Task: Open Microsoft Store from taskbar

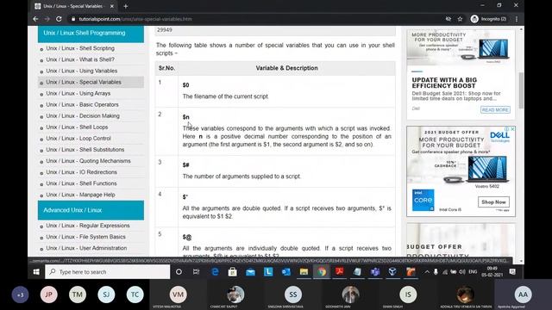Action: [x=232, y=272]
